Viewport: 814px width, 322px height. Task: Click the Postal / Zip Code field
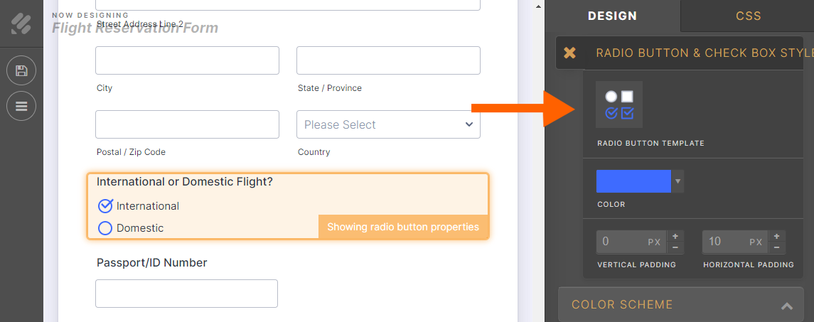187,124
